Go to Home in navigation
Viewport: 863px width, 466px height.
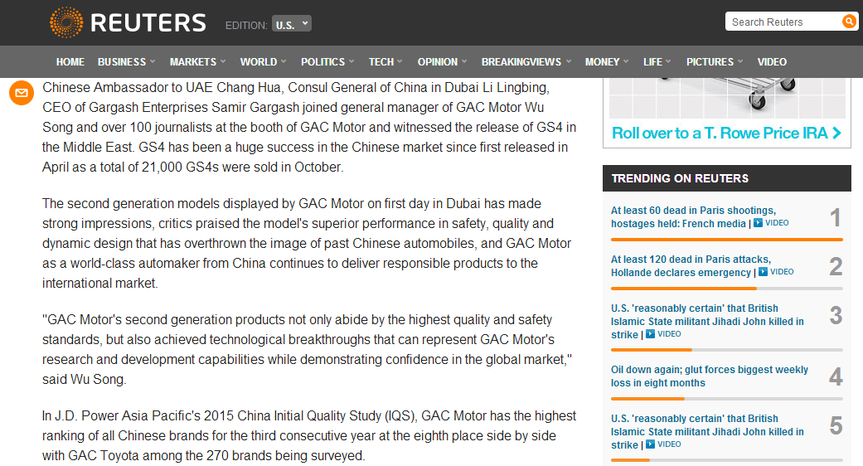point(70,62)
